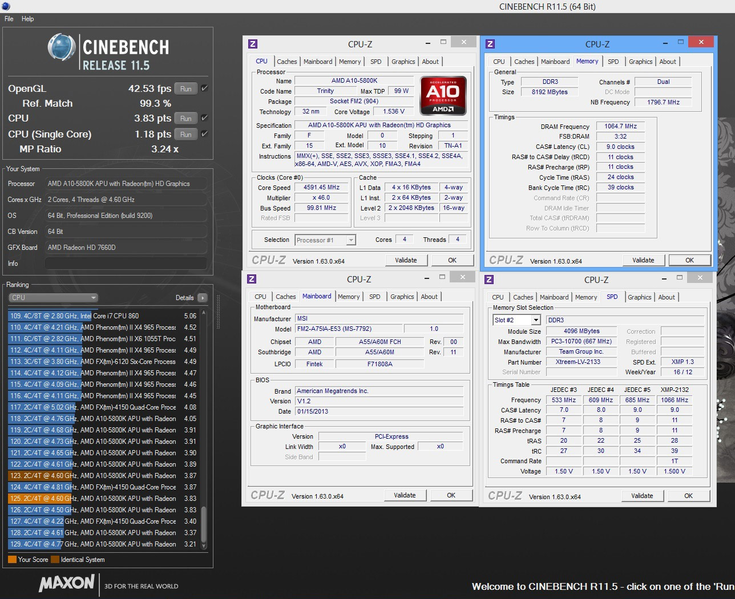This screenshot has height=599, width=735.
Task: Select ranking row 129 scoring 3.21
Action: [103, 544]
